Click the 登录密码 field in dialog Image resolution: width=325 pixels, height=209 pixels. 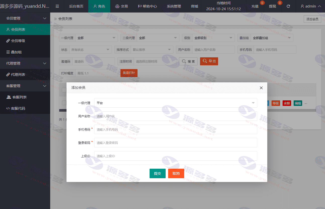pyautogui.click(x=175, y=143)
